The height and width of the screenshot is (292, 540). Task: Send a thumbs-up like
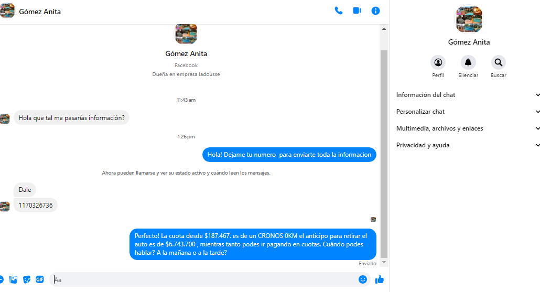click(x=380, y=279)
